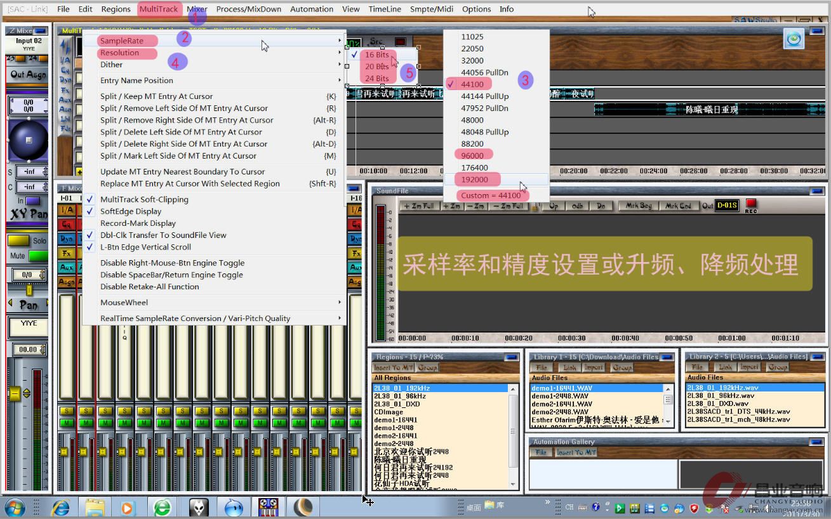Click Insert To MT in Regions panel
Screen dimensions: 831x519
[394, 368]
